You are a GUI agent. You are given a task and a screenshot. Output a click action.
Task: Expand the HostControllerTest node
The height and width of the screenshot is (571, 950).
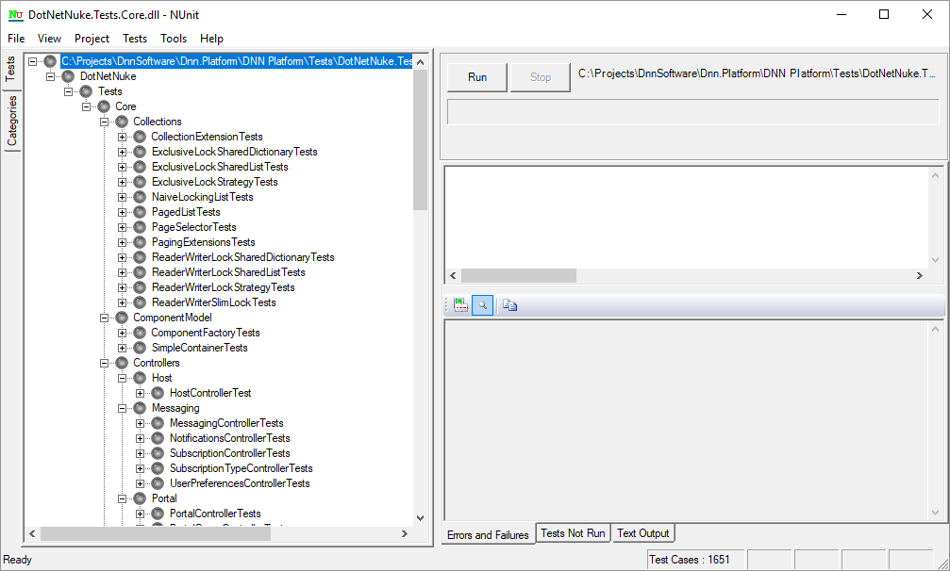[x=140, y=393]
